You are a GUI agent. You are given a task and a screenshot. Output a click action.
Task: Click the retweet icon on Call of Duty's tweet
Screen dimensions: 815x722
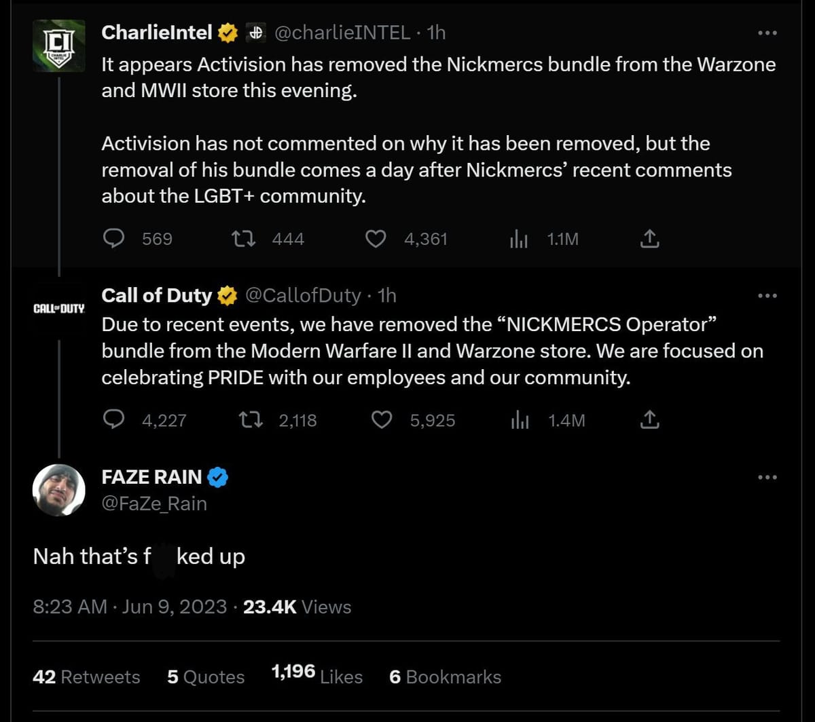[251, 420]
